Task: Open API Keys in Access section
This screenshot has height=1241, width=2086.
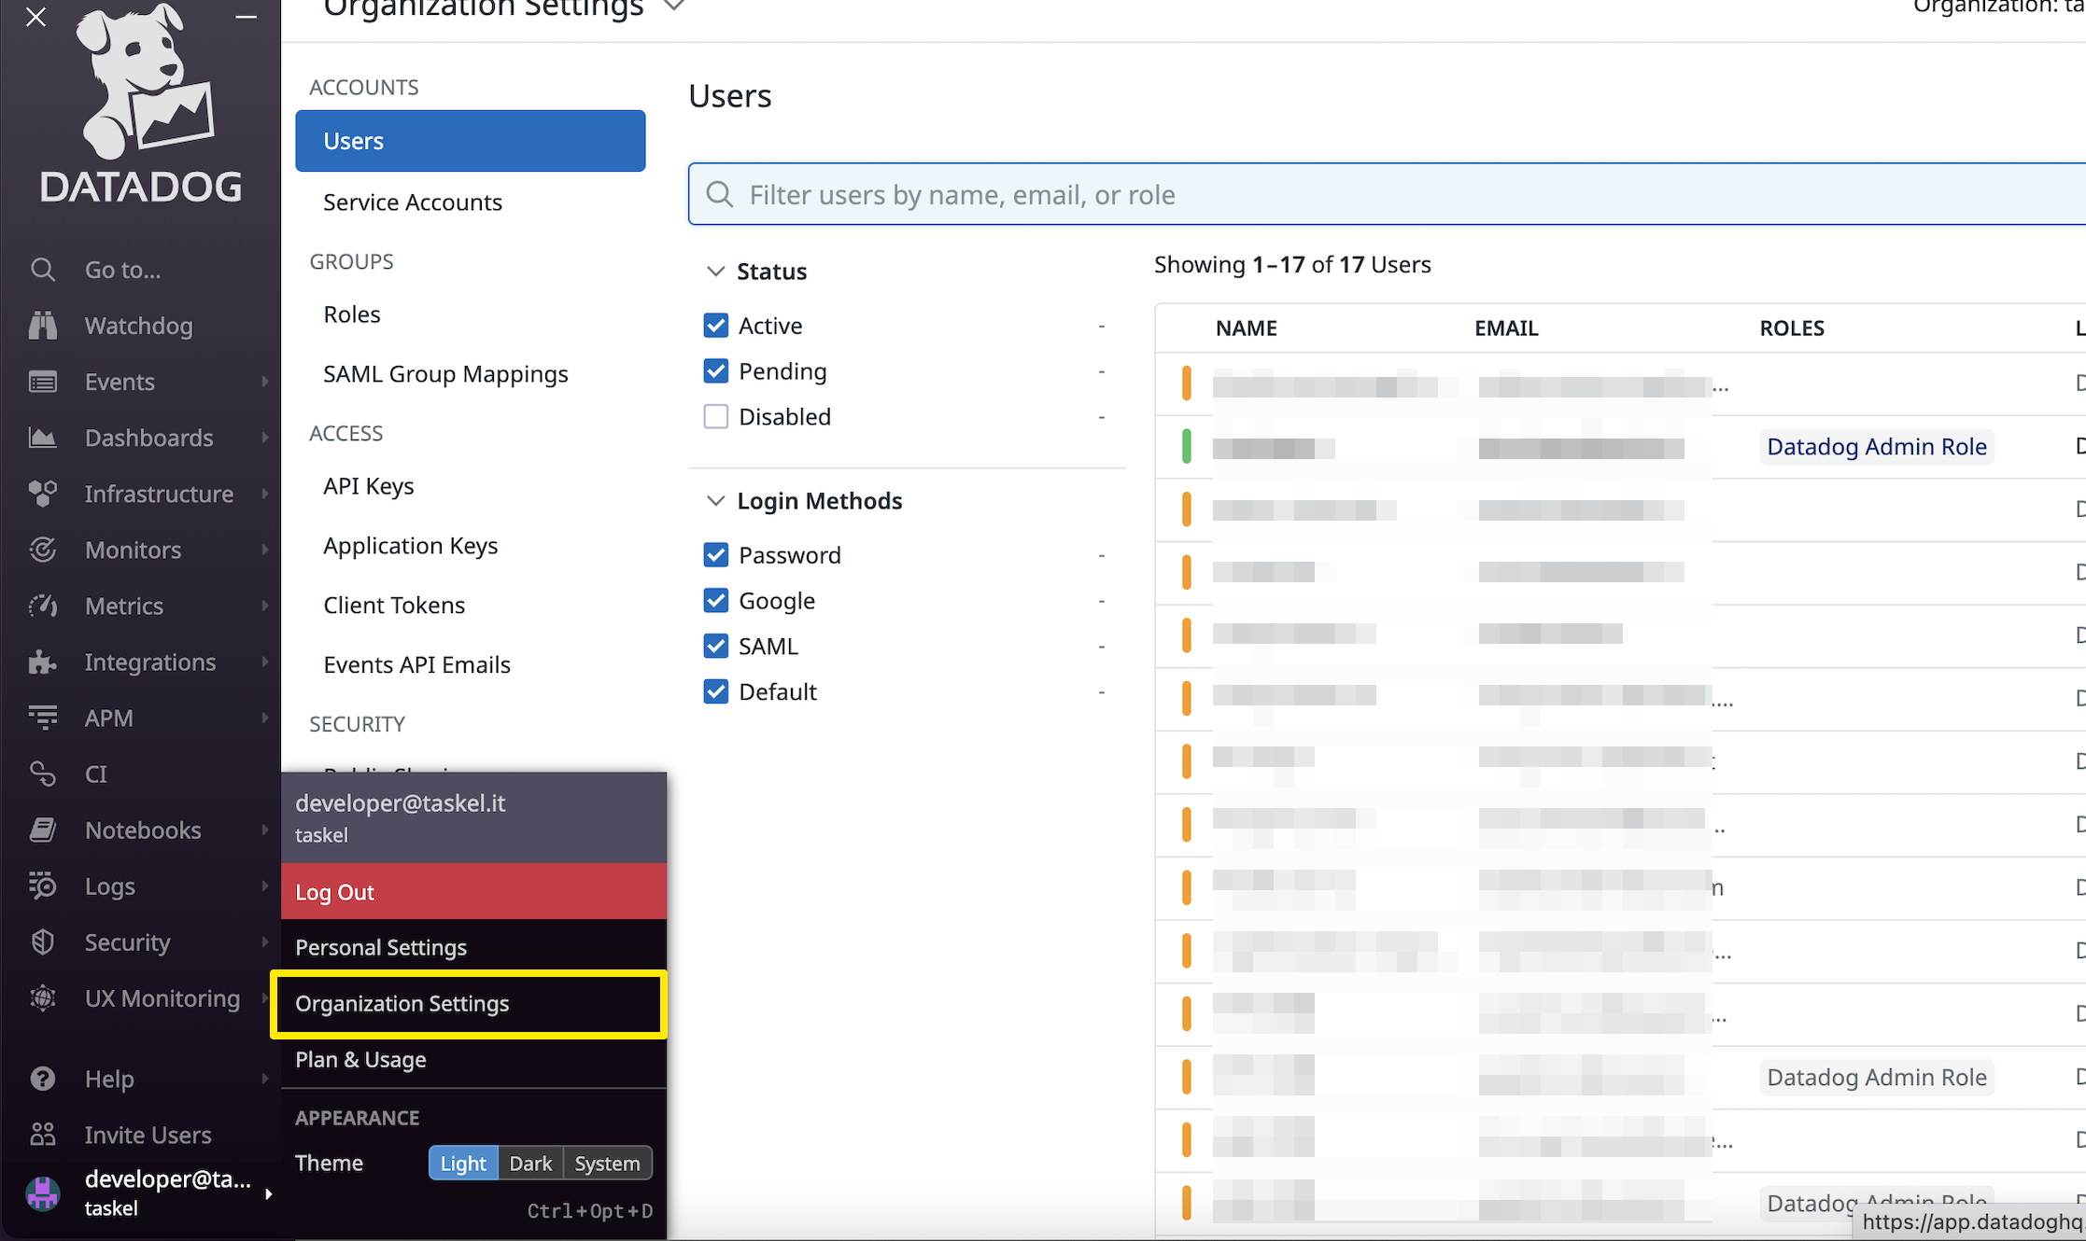Action: tap(369, 486)
